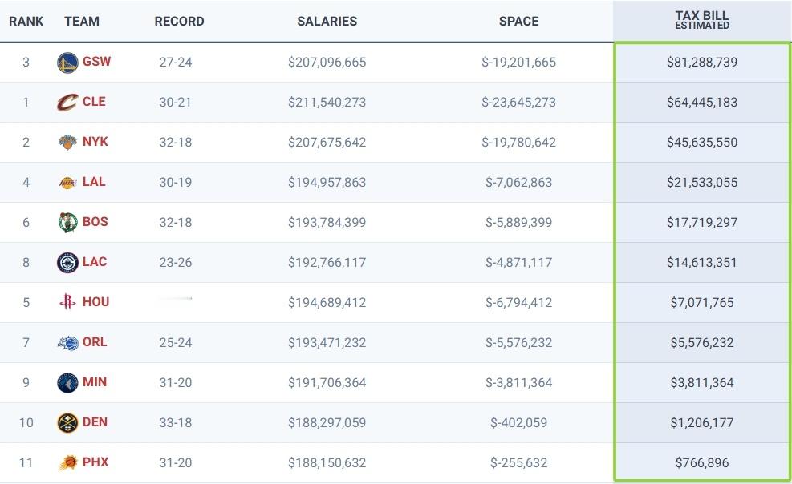Open the DEN team link
The width and height of the screenshot is (792, 484).
pyautogui.click(x=95, y=422)
